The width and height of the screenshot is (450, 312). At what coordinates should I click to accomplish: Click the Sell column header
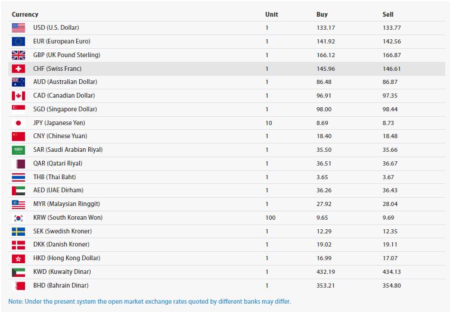point(388,14)
